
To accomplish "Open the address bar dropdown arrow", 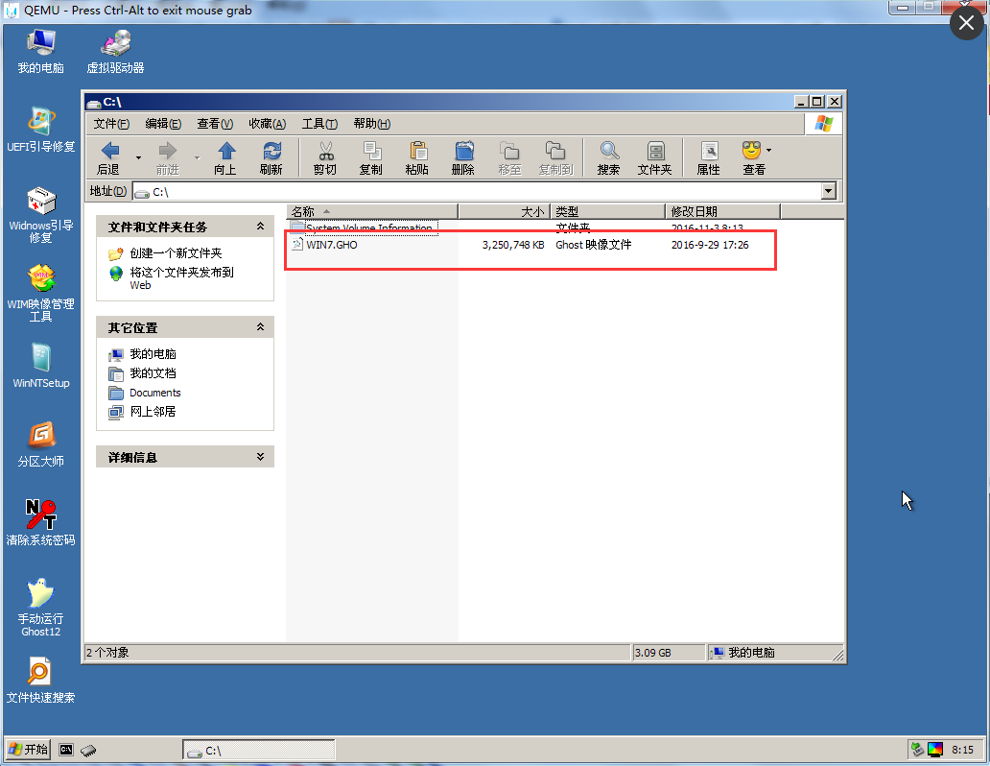I will [x=828, y=190].
